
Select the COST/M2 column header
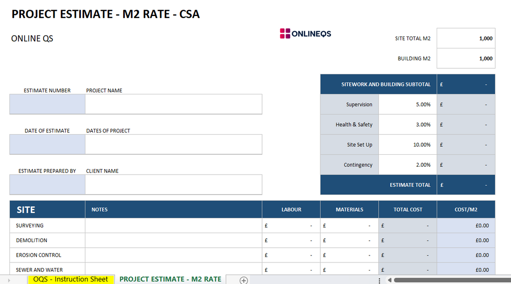click(x=466, y=210)
